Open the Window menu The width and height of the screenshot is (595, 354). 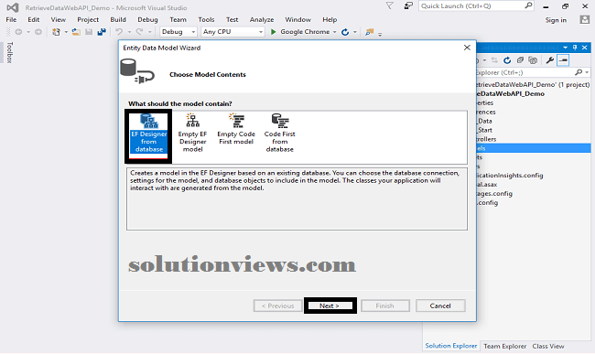(x=297, y=20)
